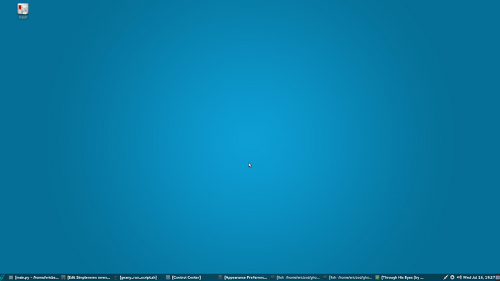Click the Simplenews taskbar entry's browser icon

pos(63,277)
